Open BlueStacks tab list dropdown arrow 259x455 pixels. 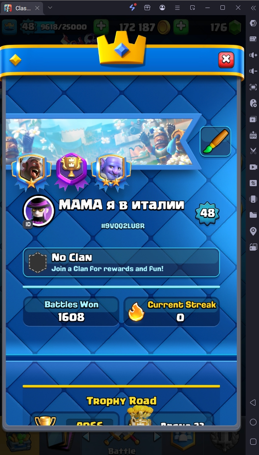(50, 8)
